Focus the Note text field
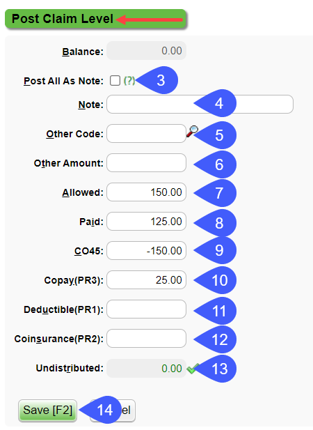Image resolution: width=313 pixels, height=430 pixels. [200, 105]
